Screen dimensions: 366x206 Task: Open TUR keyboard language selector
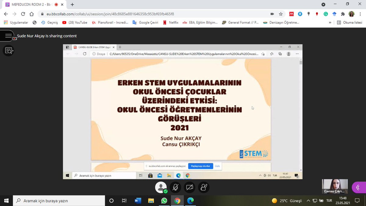[329, 201]
